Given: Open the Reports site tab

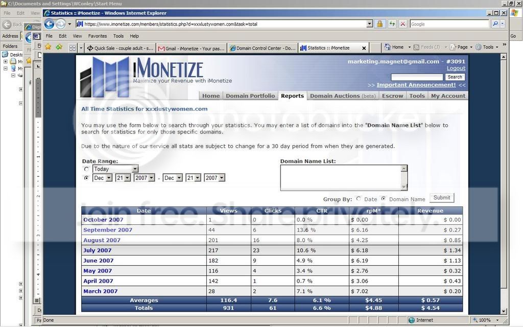Looking at the screenshot, I should (292, 96).
